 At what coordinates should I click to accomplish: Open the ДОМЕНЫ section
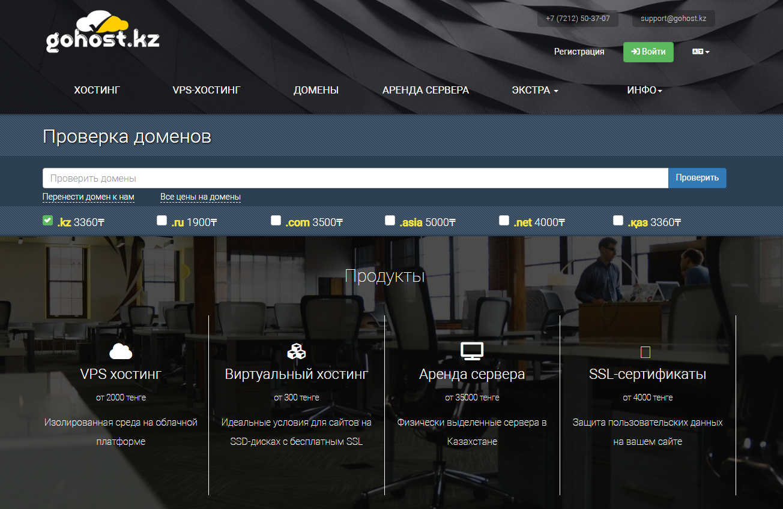coord(316,91)
